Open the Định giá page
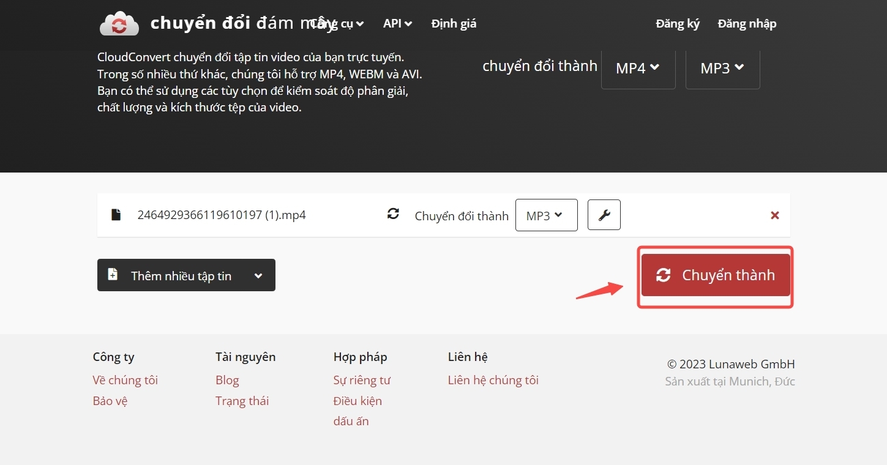887x465 pixels. point(454,23)
